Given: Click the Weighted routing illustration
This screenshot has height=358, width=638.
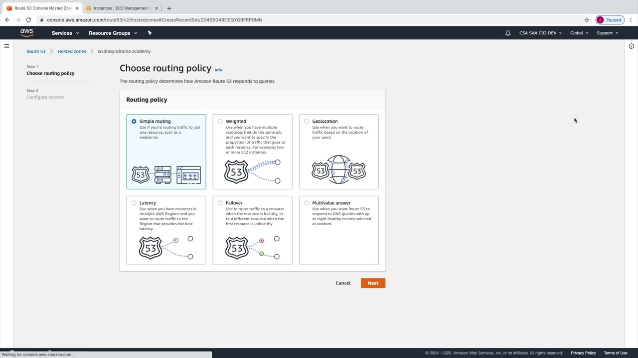Looking at the screenshot, I should point(252,172).
